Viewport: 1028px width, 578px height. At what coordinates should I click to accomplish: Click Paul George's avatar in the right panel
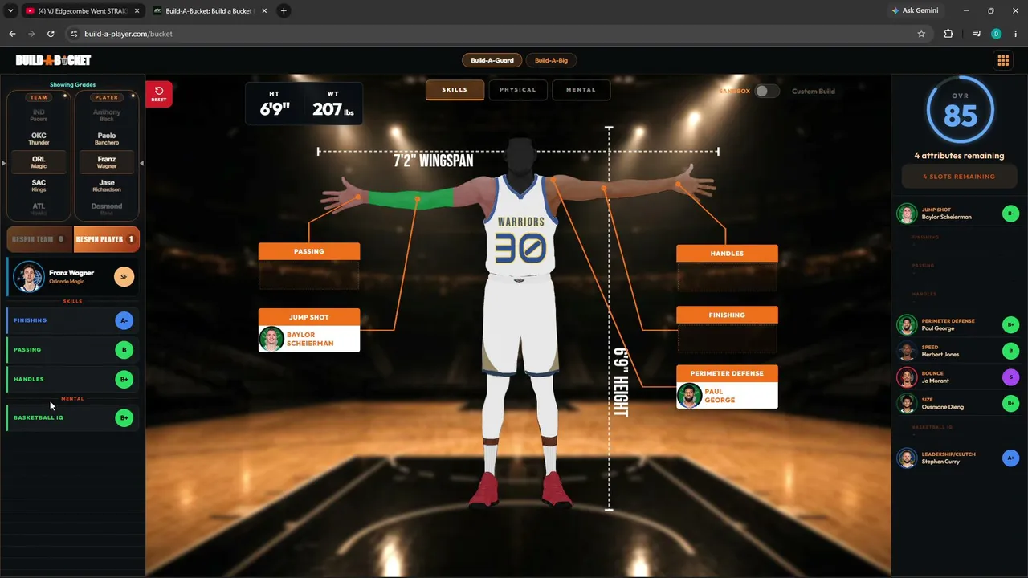pyautogui.click(x=907, y=324)
